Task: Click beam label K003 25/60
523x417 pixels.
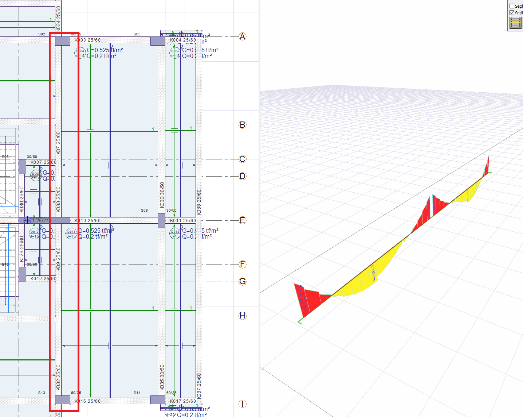Action: pos(87,40)
